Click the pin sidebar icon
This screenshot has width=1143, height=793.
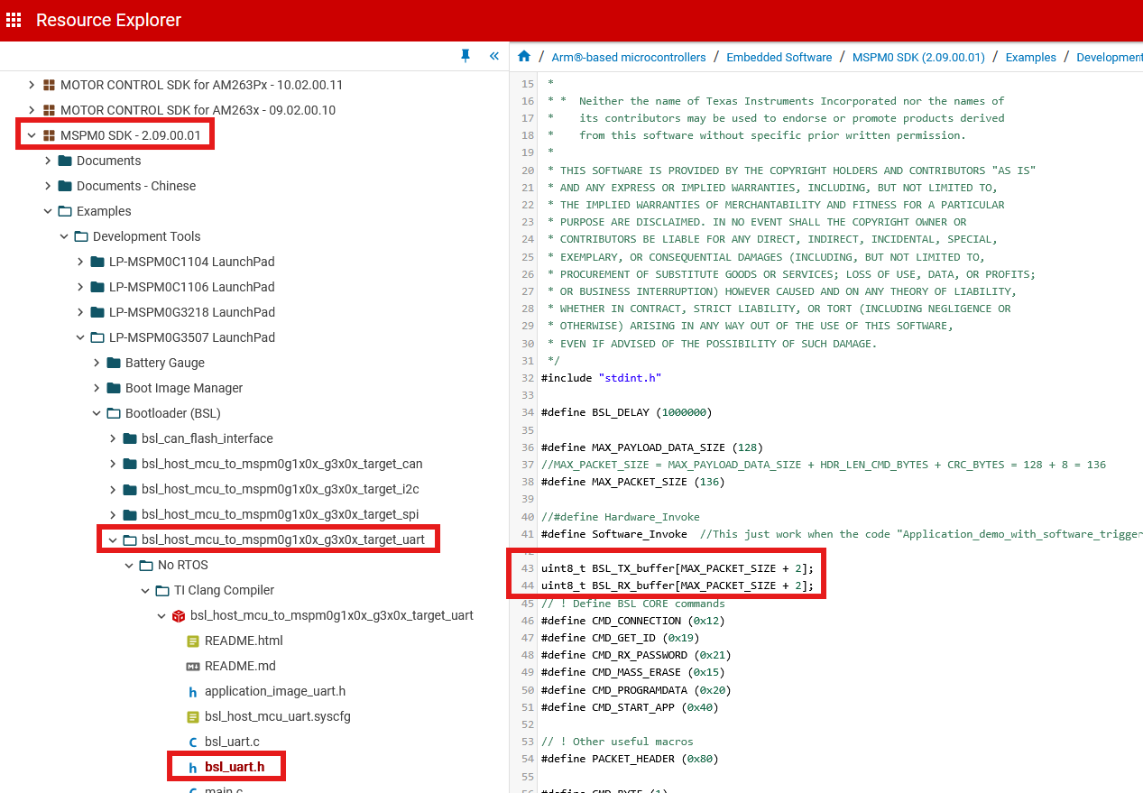click(465, 56)
